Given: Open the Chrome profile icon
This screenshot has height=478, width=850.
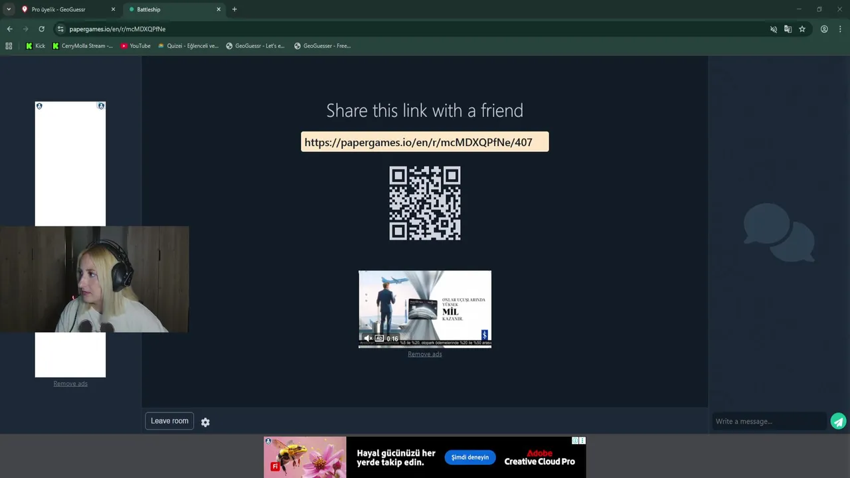Looking at the screenshot, I should tap(824, 29).
